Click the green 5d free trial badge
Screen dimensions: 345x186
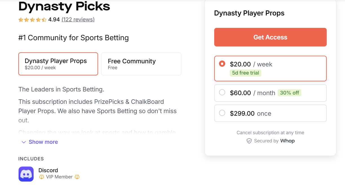(246, 73)
